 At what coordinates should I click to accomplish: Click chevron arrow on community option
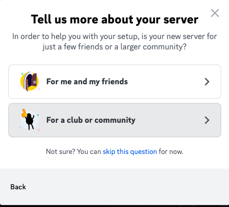(x=207, y=120)
